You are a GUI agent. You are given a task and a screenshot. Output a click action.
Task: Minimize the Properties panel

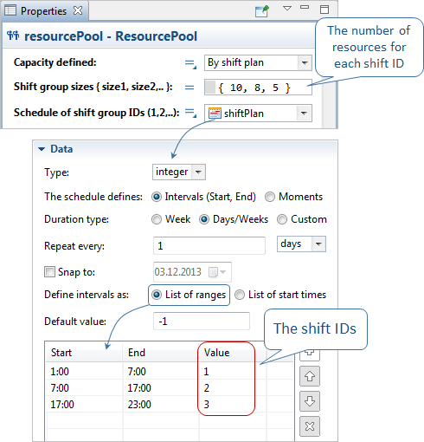[305, 7]
